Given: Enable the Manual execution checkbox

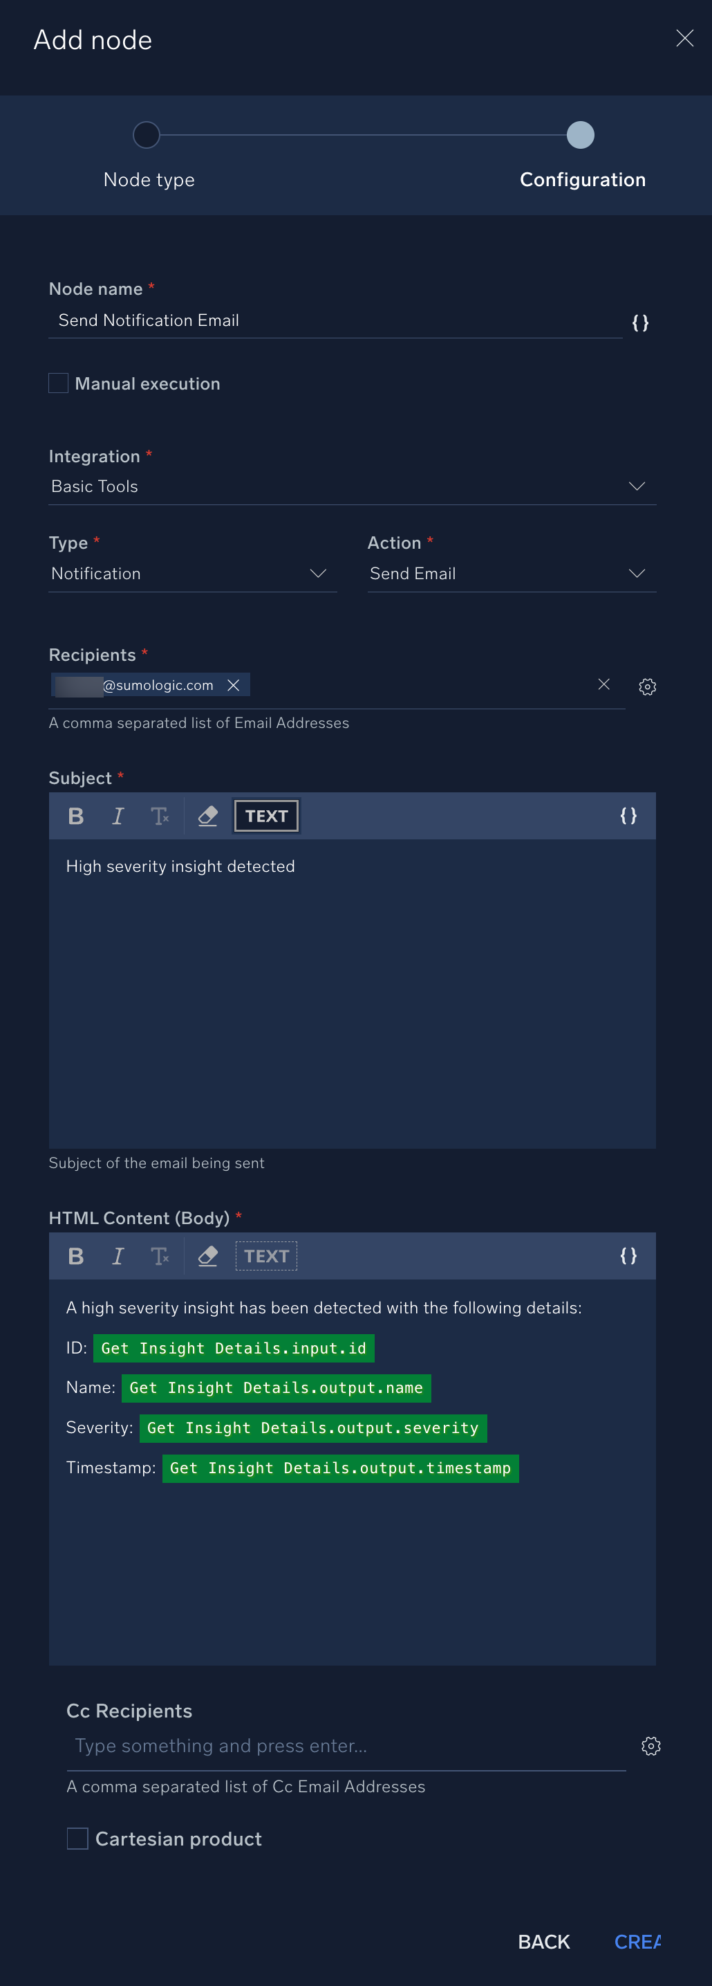Looking at the screenshot, I should [x=58, y=383].
